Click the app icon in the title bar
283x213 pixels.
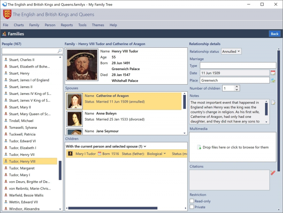pyautogui.click(x=4, y=4)
